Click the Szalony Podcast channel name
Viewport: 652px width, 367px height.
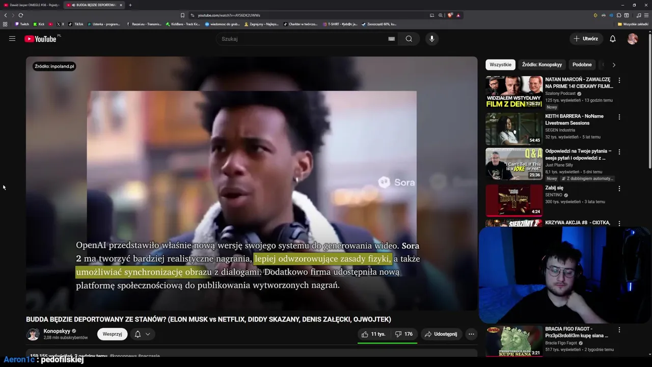coord(560,94)
